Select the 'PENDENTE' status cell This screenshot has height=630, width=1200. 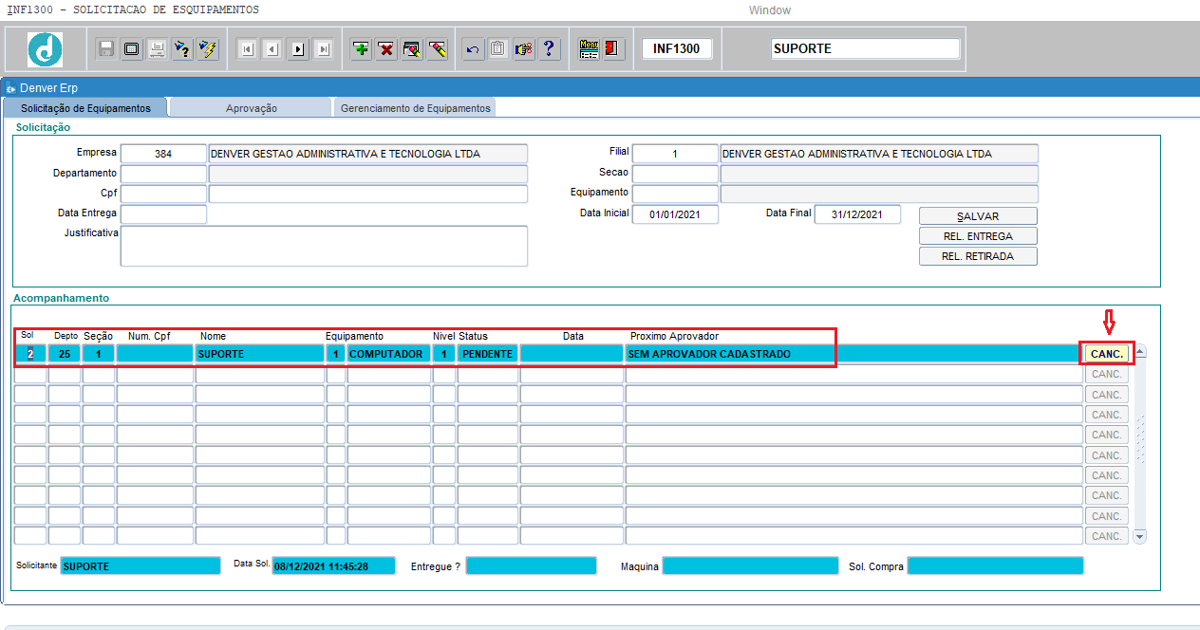(488, 354)
